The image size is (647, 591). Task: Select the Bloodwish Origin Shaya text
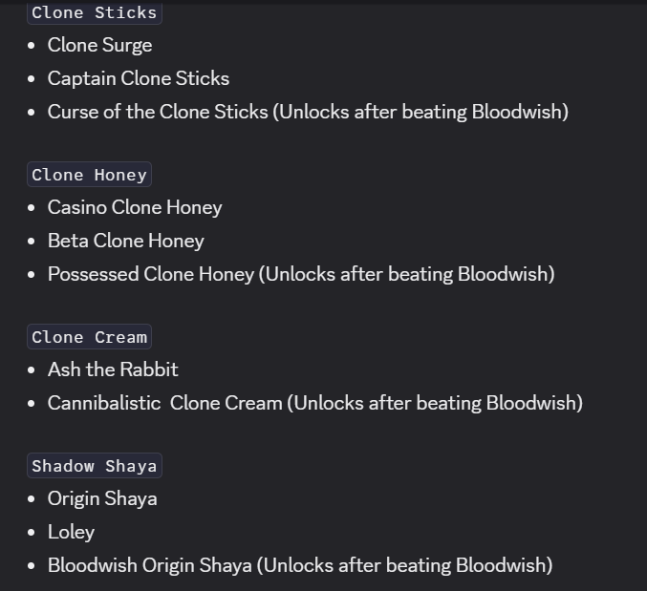(x=149, y=565)
